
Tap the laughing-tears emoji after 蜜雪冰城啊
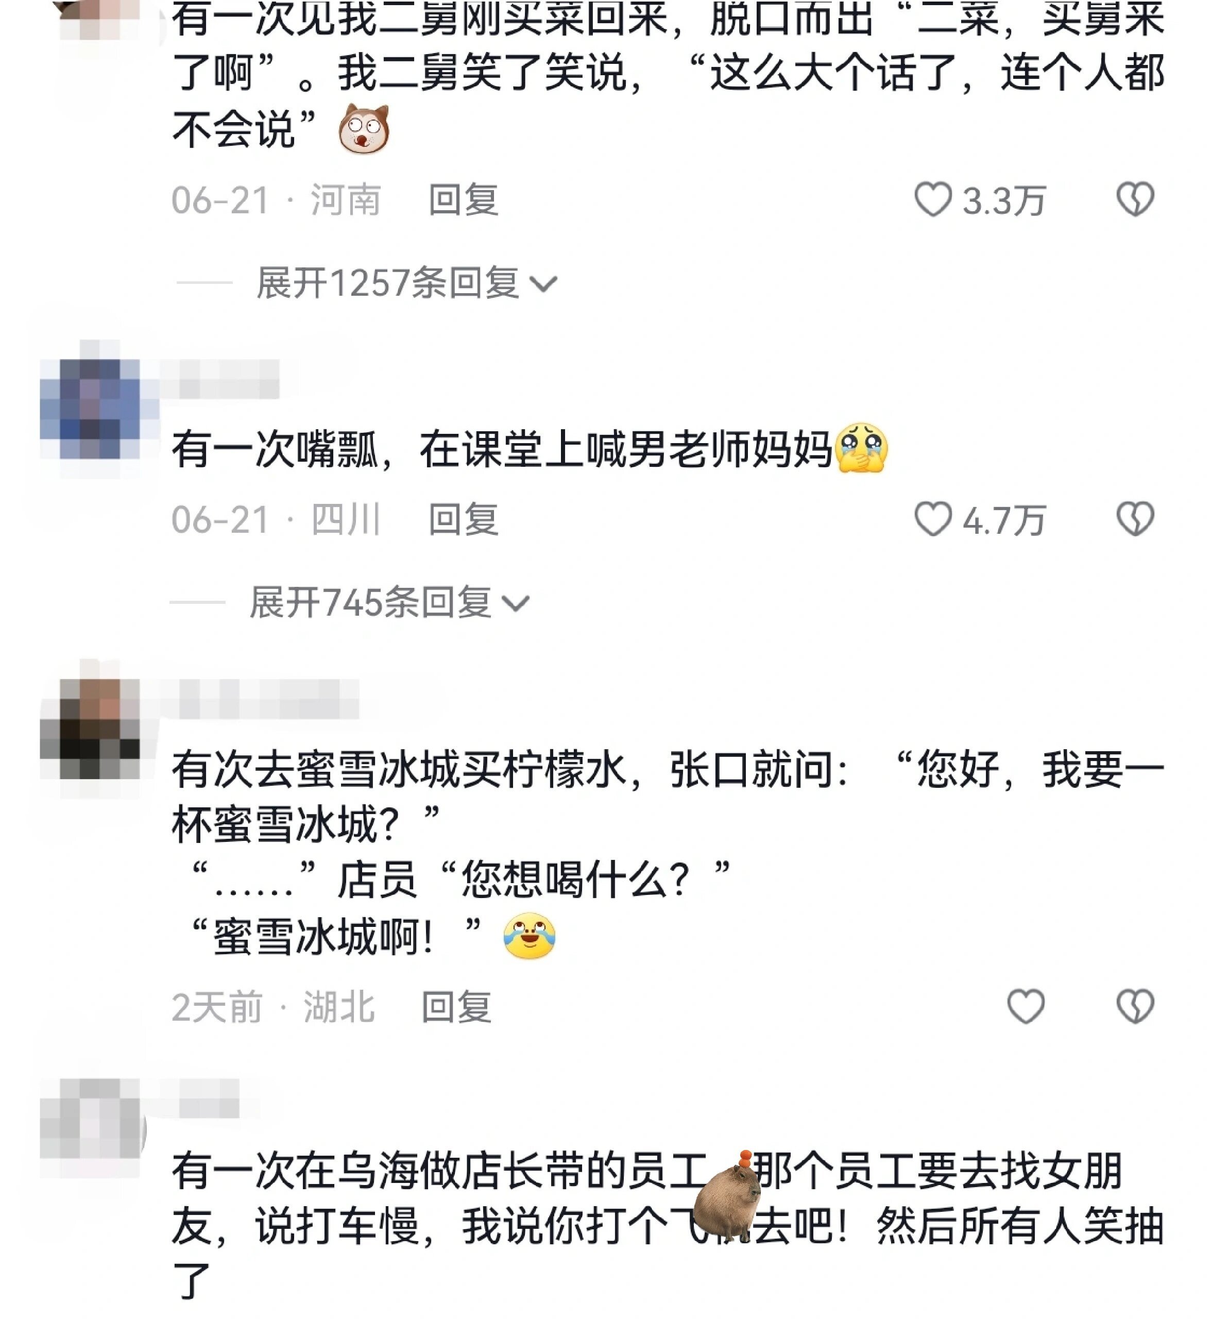(530, 936)
